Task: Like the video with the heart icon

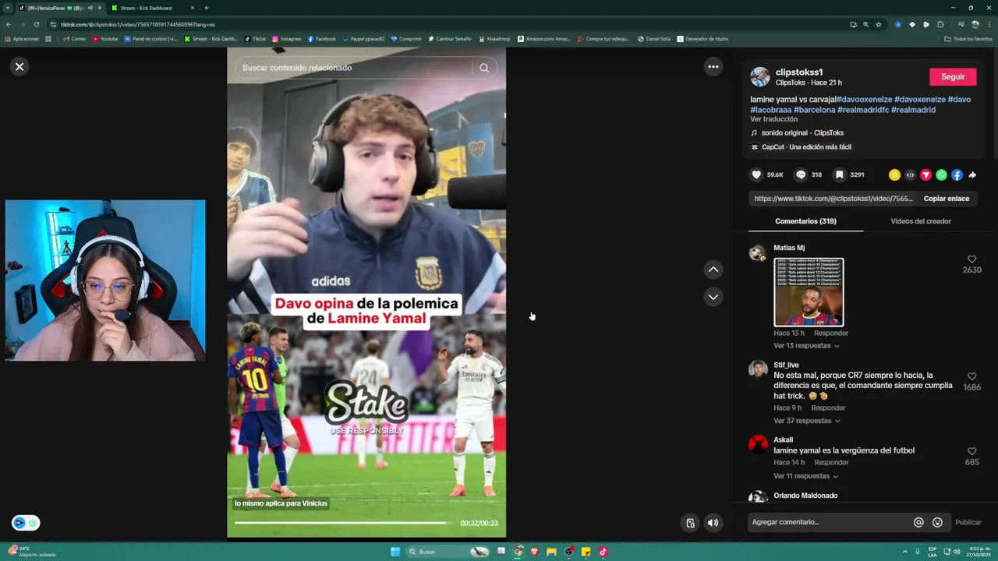Action: click(x=756, y=175)
